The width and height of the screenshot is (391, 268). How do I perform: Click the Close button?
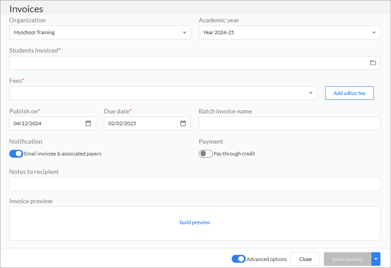[x=305, y=259]
